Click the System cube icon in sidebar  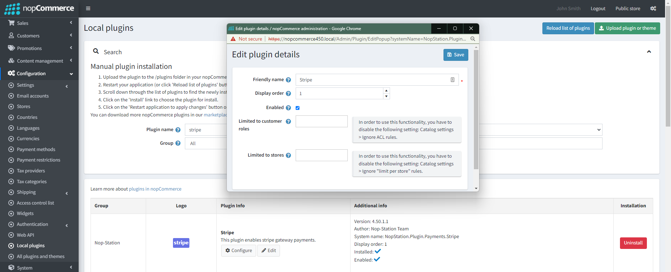coord(11,267)
